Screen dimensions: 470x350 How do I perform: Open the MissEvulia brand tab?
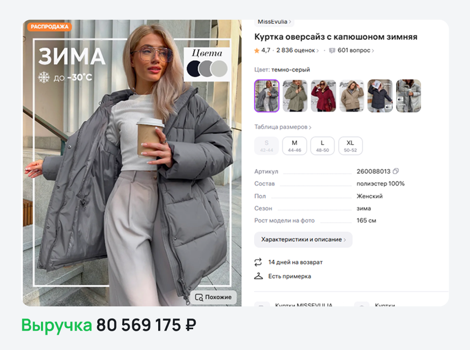(274, 22)
